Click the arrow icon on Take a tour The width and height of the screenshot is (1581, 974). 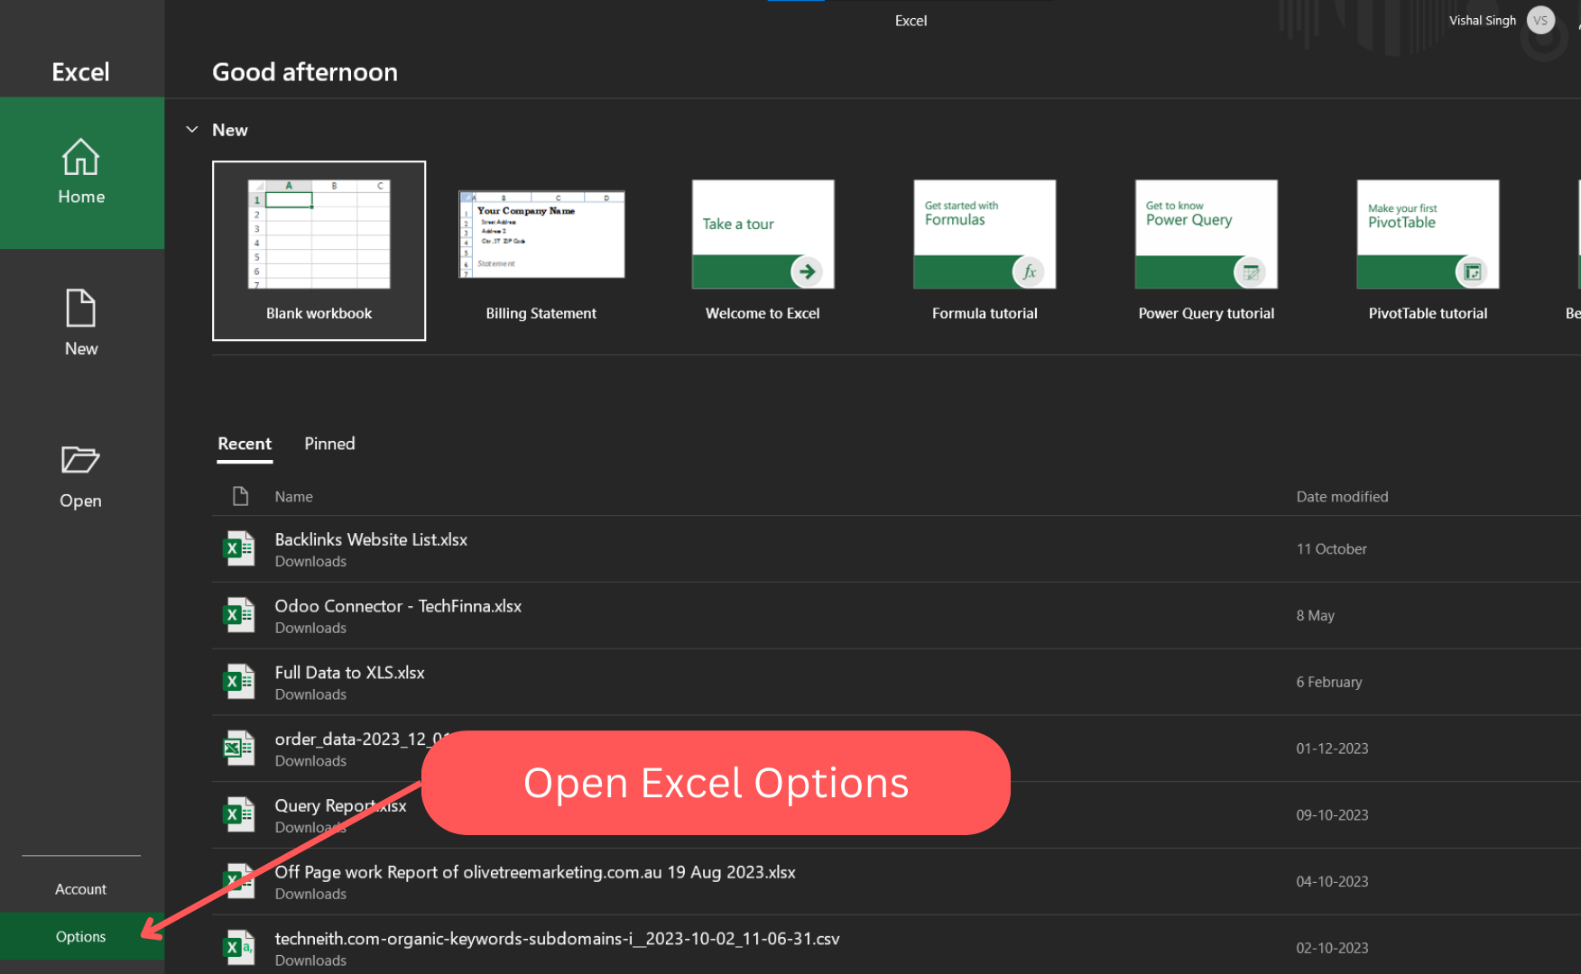click(x=807, y=271)
